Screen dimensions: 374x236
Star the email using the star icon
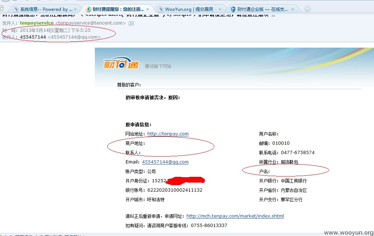point(273,15)
